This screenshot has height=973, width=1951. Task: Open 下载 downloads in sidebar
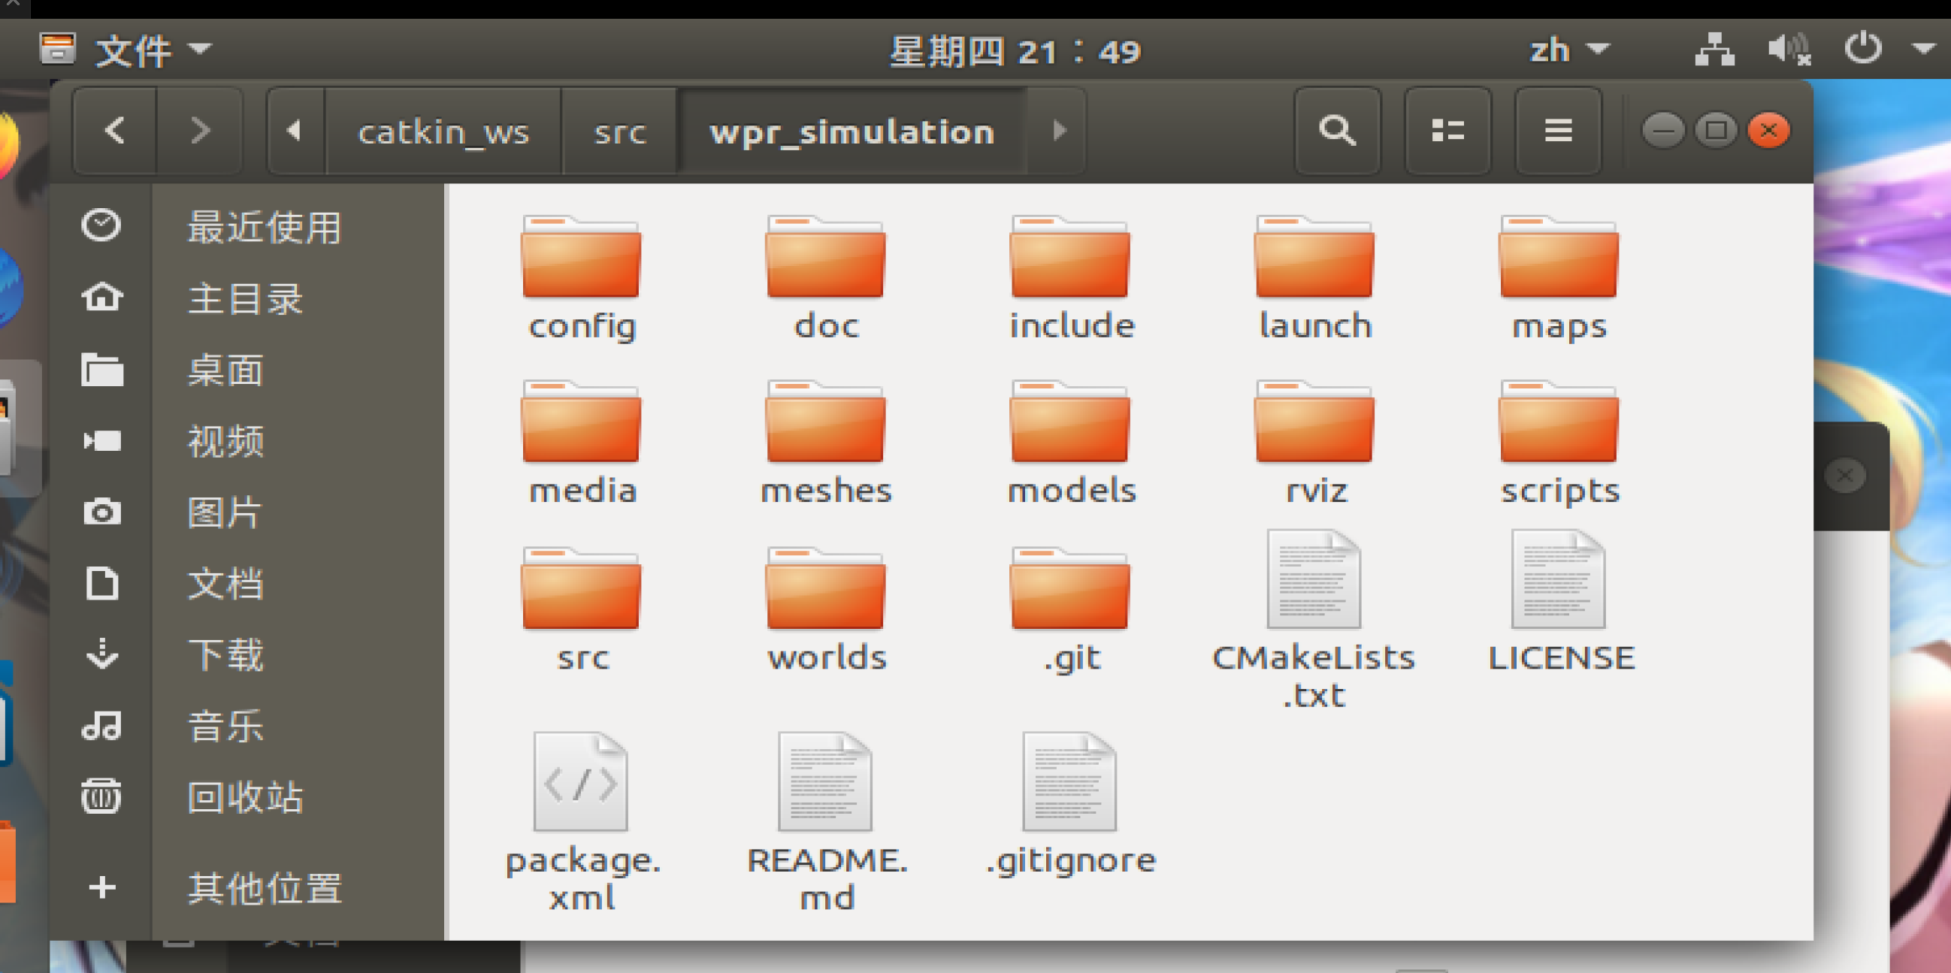pyautogui.click(x=225, y=654)
